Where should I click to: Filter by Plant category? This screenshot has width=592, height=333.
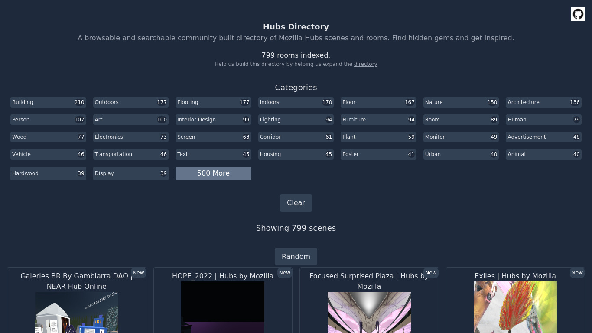tap(378, 137)
